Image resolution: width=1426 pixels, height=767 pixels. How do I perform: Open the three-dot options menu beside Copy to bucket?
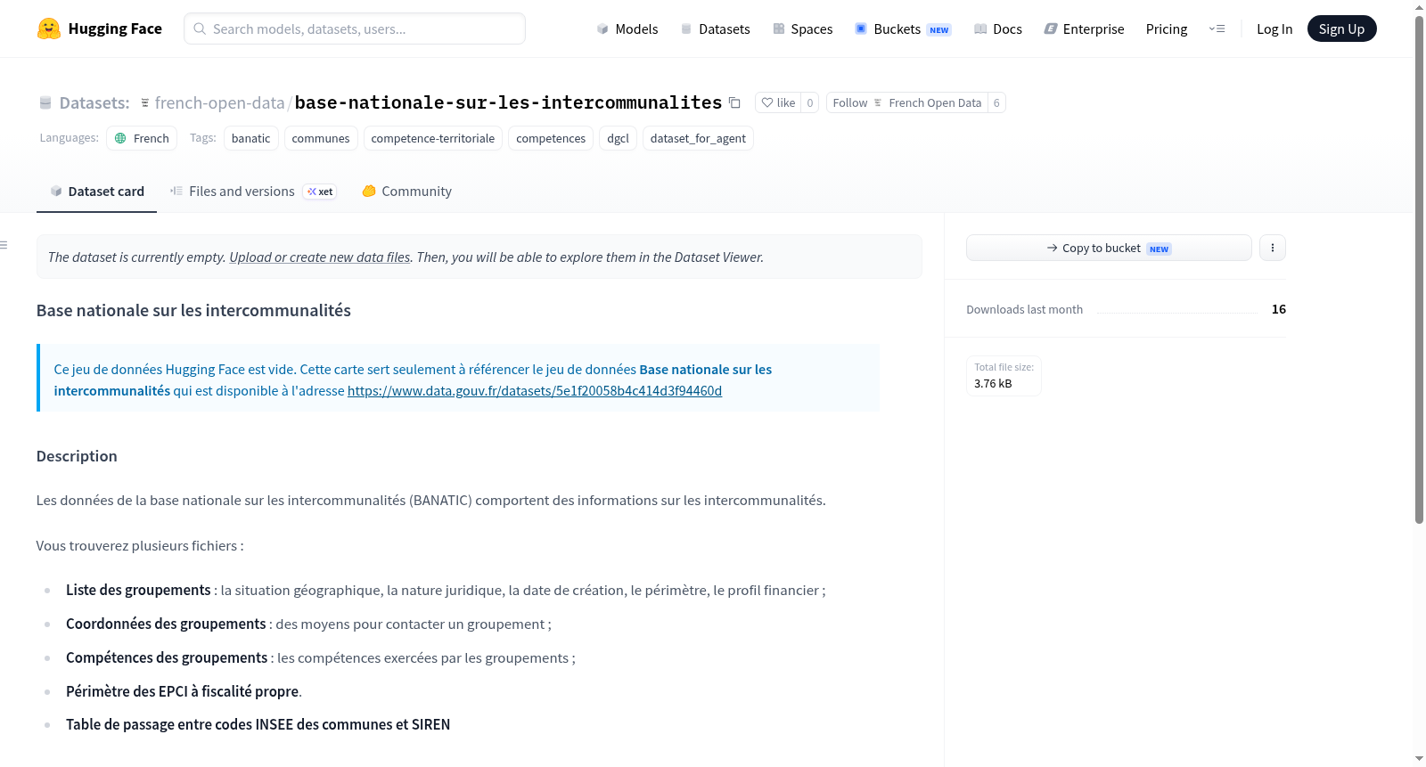pyautogui.click(x=1273, y=248)
